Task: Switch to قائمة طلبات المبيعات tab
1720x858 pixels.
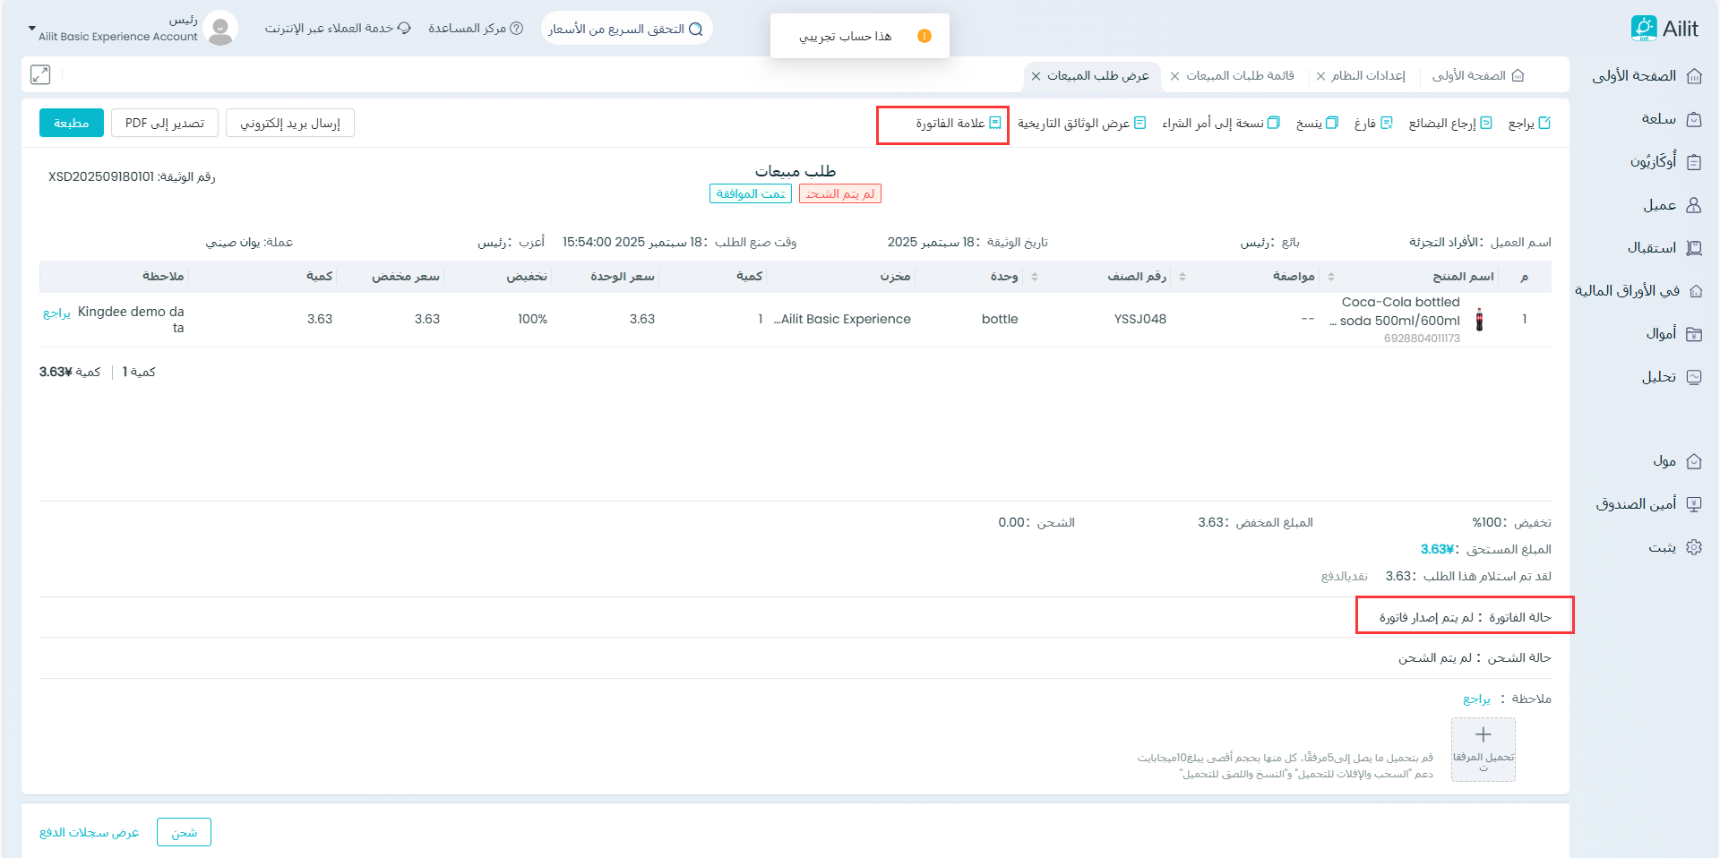Action: (1240, 76)
